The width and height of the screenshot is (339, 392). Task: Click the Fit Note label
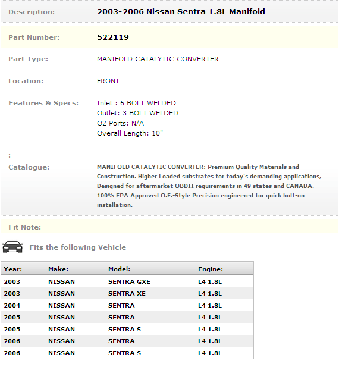[x=25, y=227]
